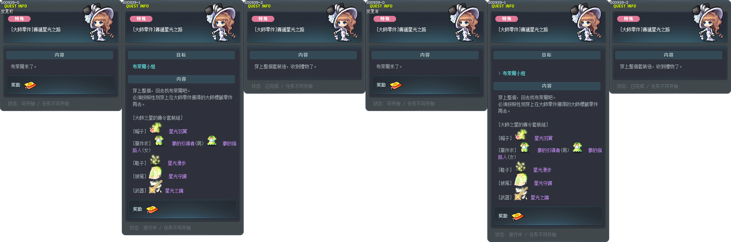Select 目标 header in right 500939-1 panel

[547, 55]
